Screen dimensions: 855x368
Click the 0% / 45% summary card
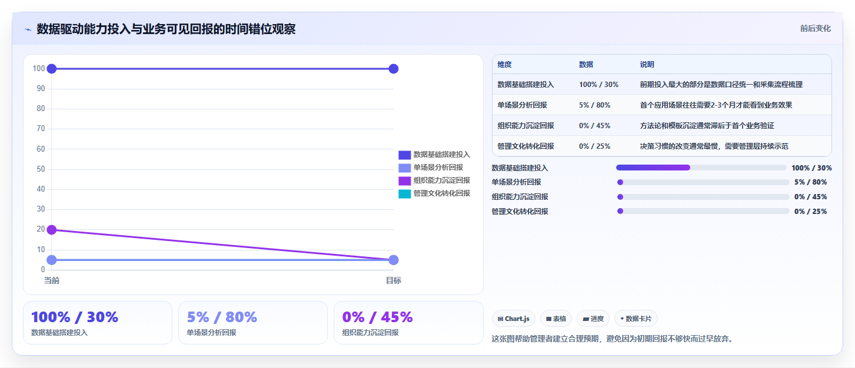(408, 323)
